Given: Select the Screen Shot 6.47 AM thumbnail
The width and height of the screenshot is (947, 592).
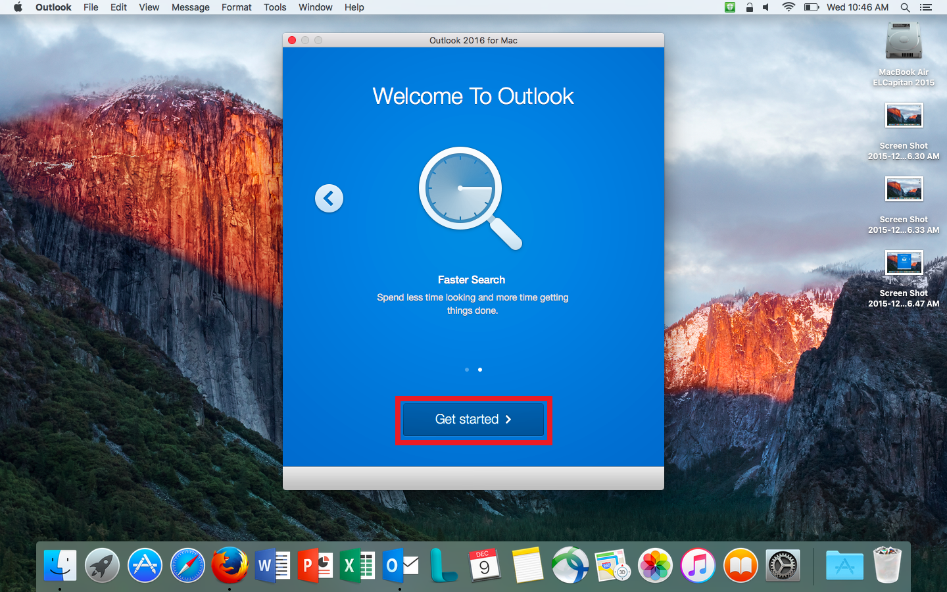Looking at the screenshot, I should click(x=904, y=263).
